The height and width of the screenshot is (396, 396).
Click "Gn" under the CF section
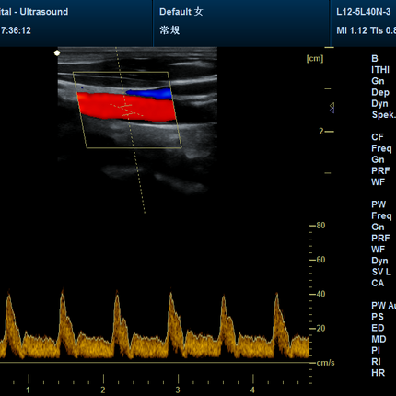click(378, 159)
